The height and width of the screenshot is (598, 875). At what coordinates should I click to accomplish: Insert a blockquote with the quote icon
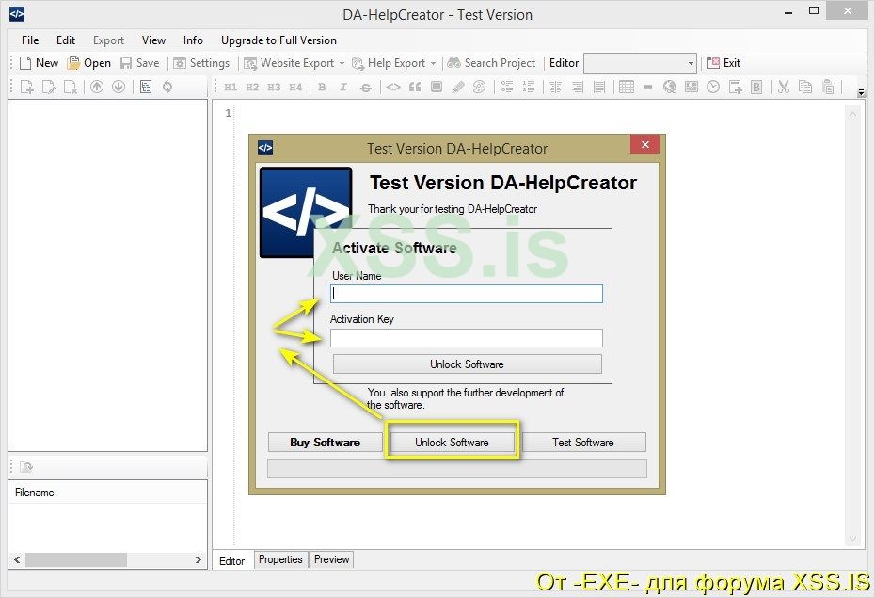(415, 87)
